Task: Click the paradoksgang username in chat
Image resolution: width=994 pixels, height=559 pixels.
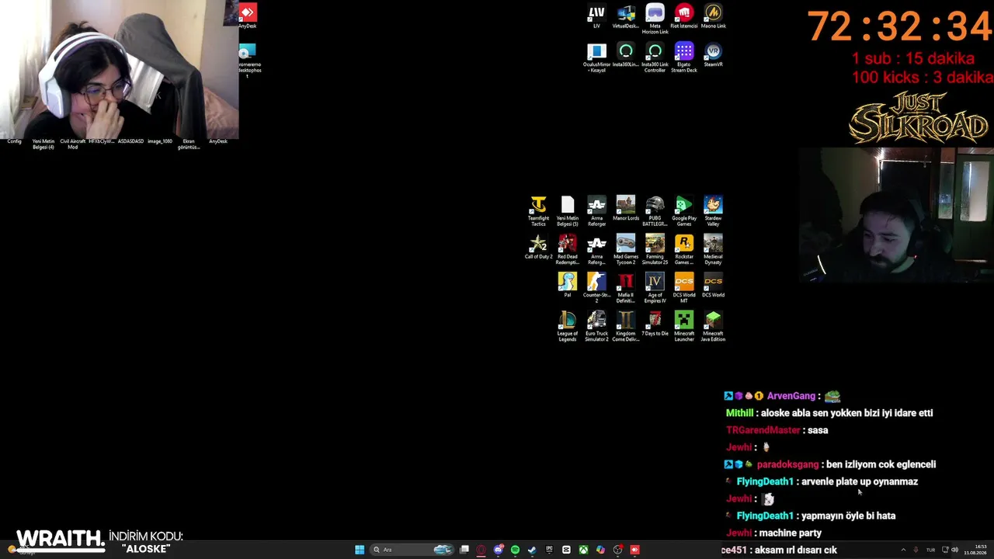Action: pos(787,464)
